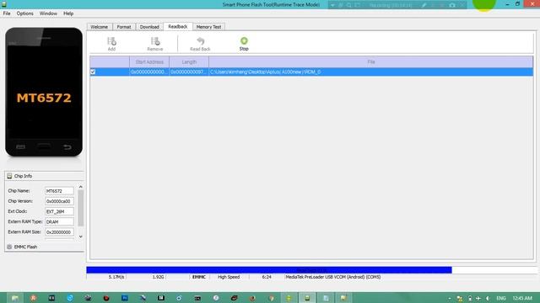This screenshot has width=540, height=303.
Task: Click the Add readback entry icon
Action: pos(111,41)
